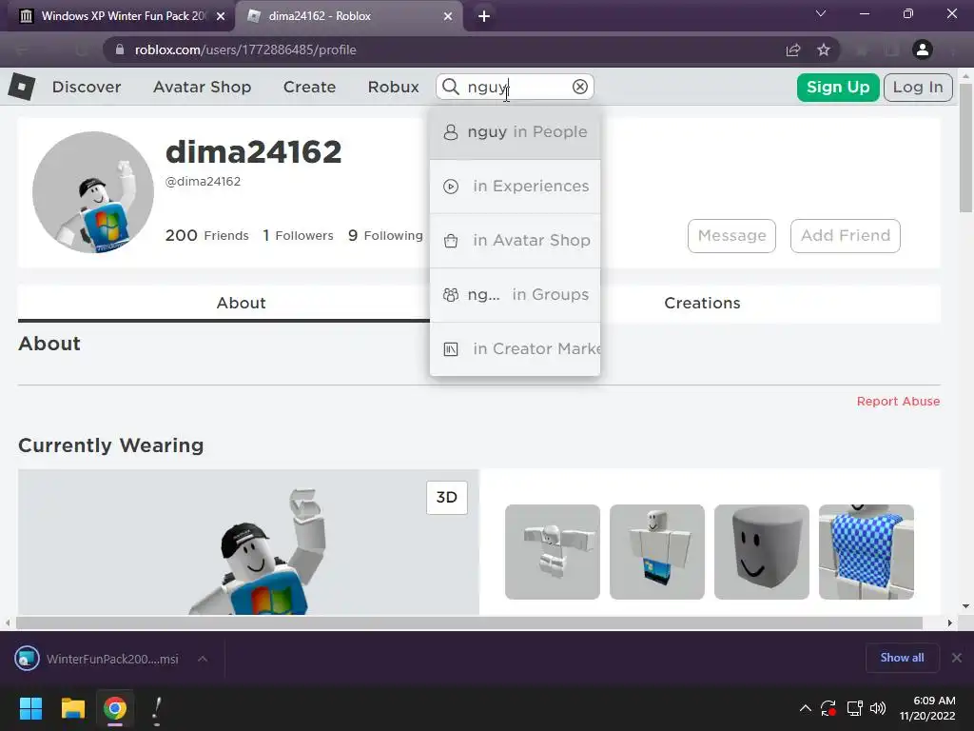Image resolution: width=974 pixels, height=731 pixels.
Task: Open the 9 Following list
Action: point(385,236)
